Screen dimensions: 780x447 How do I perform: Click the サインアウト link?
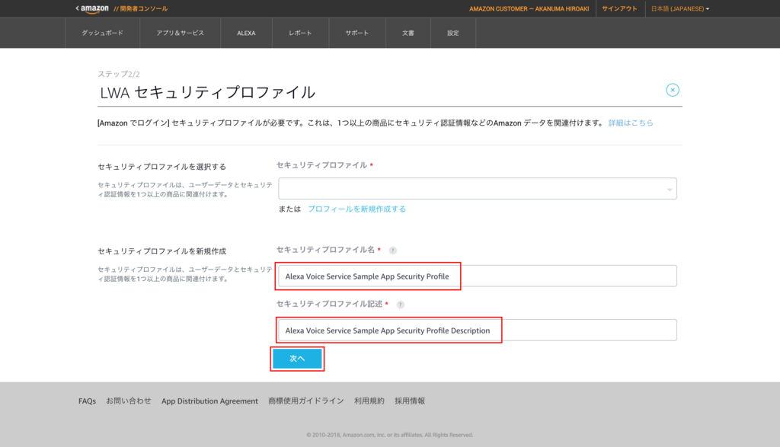619,9
